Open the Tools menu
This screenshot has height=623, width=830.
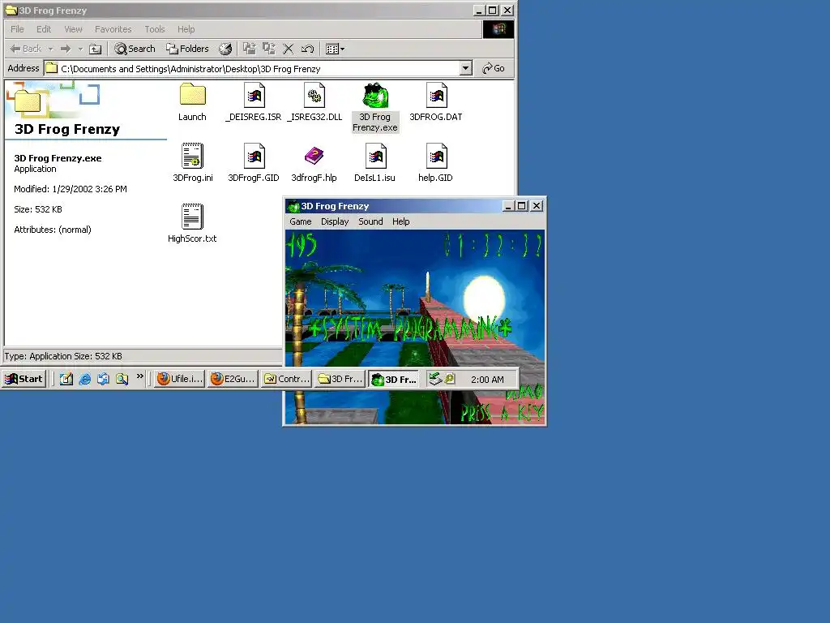coord(155,29)
